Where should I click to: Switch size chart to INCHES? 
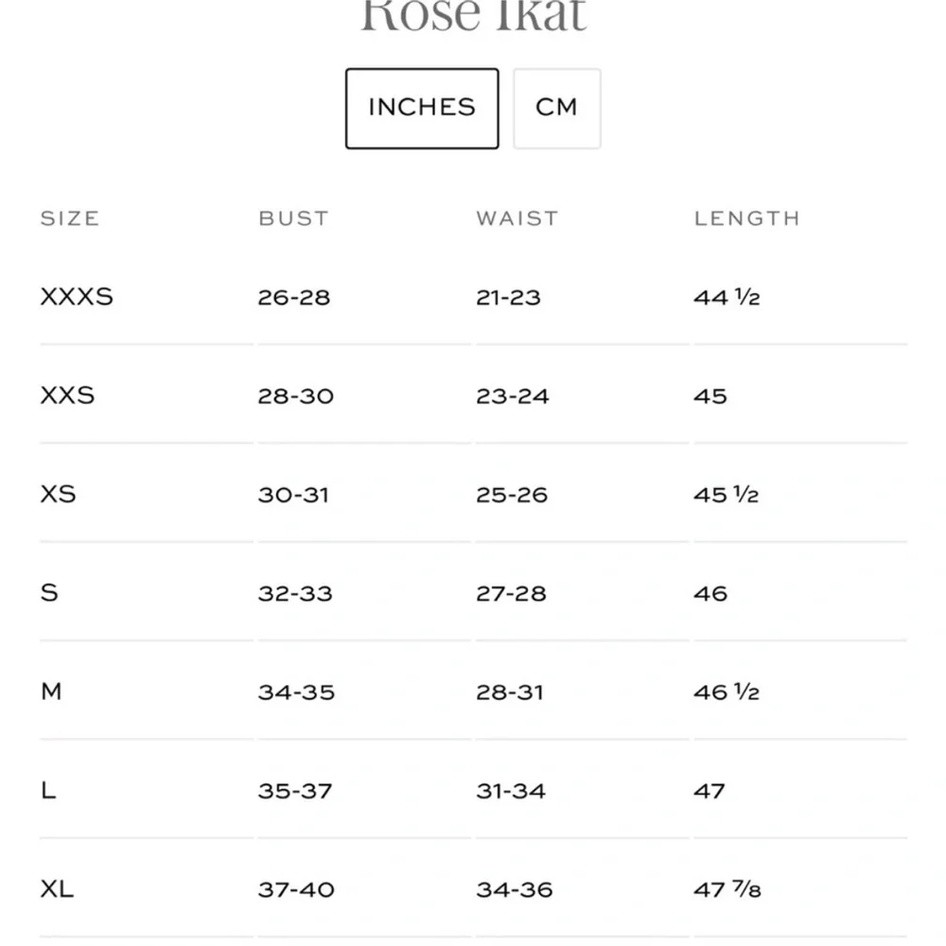(x=422, y=109)
